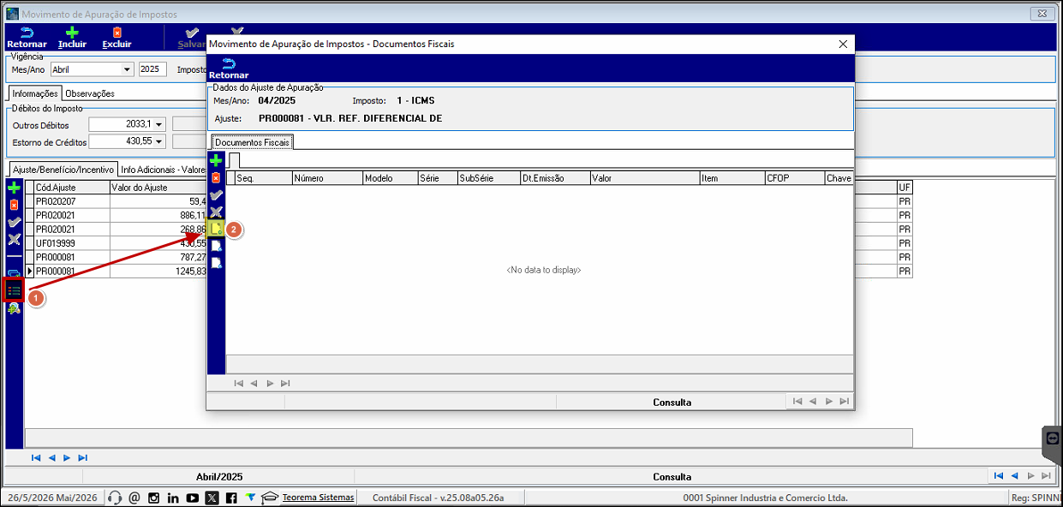Click the year field showing 2025
The height and width of the screenshot is (507, 1063).
153,69
